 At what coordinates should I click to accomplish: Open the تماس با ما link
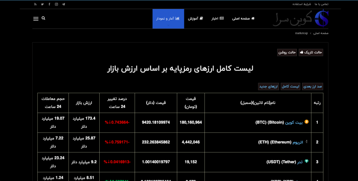322,4
